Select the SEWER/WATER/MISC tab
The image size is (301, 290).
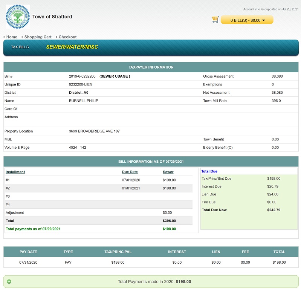click(x=72, y=47)
